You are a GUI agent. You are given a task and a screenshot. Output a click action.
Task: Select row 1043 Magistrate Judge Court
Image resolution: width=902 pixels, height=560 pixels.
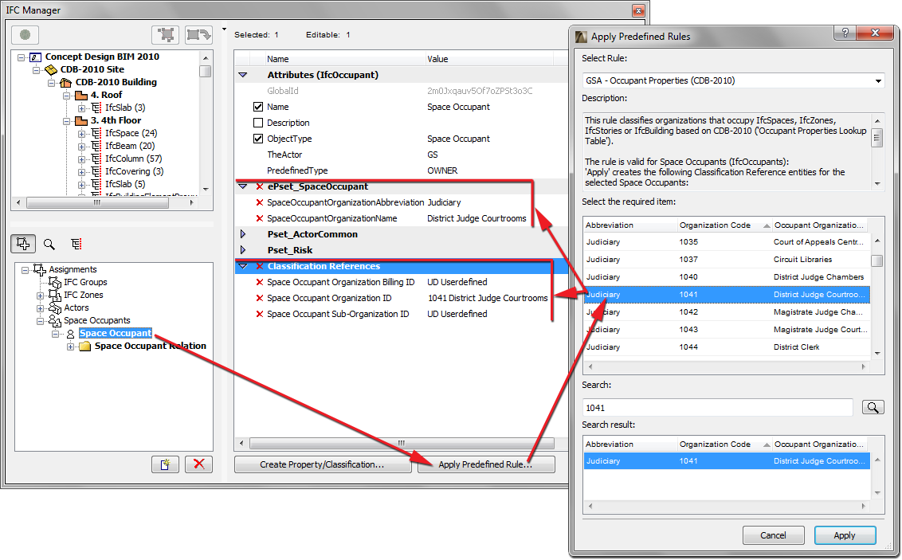coord(727,330)
